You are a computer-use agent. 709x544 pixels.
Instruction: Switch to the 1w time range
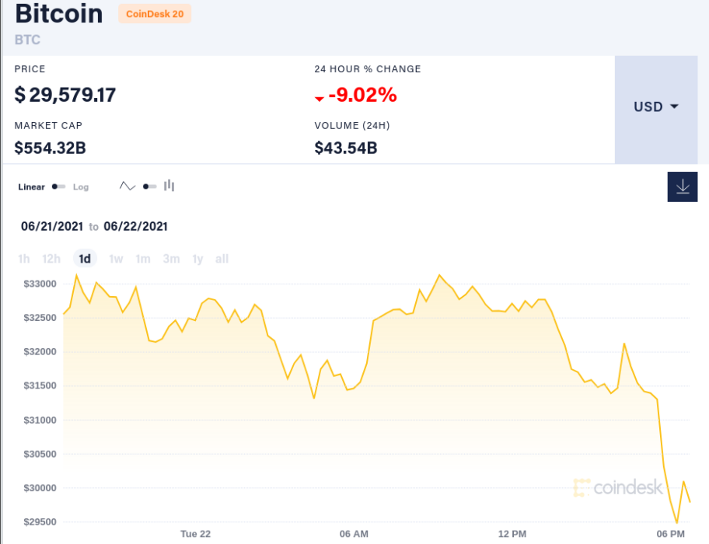(x=116, y=259)
